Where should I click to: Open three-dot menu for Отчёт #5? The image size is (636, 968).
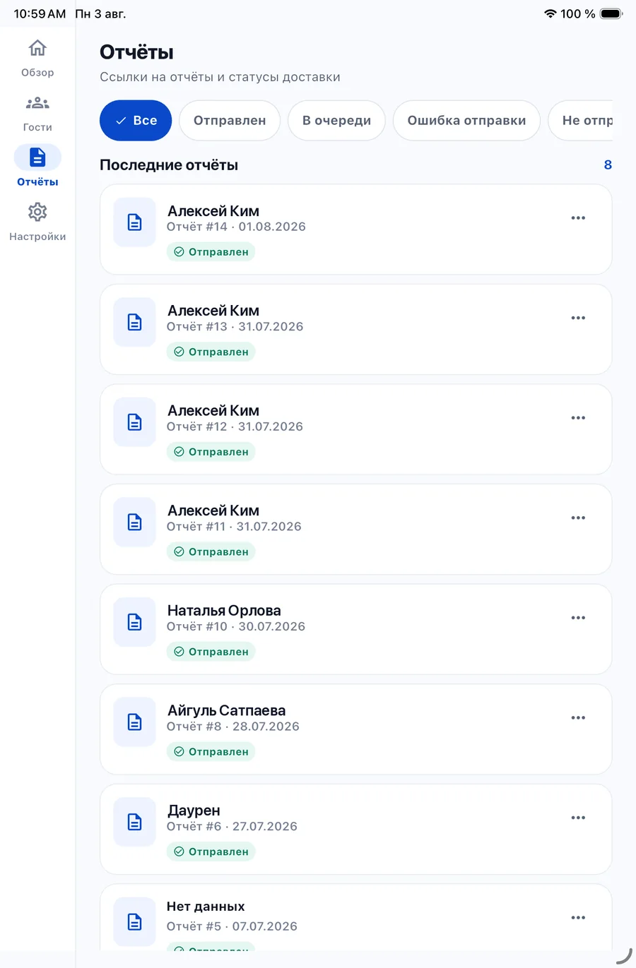point(578,918)
